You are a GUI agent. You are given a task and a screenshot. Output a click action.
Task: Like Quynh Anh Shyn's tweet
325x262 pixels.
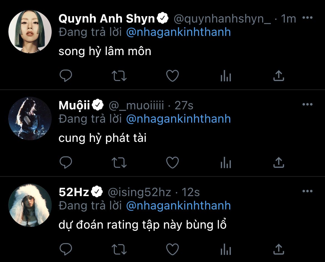tap(172, 76)
